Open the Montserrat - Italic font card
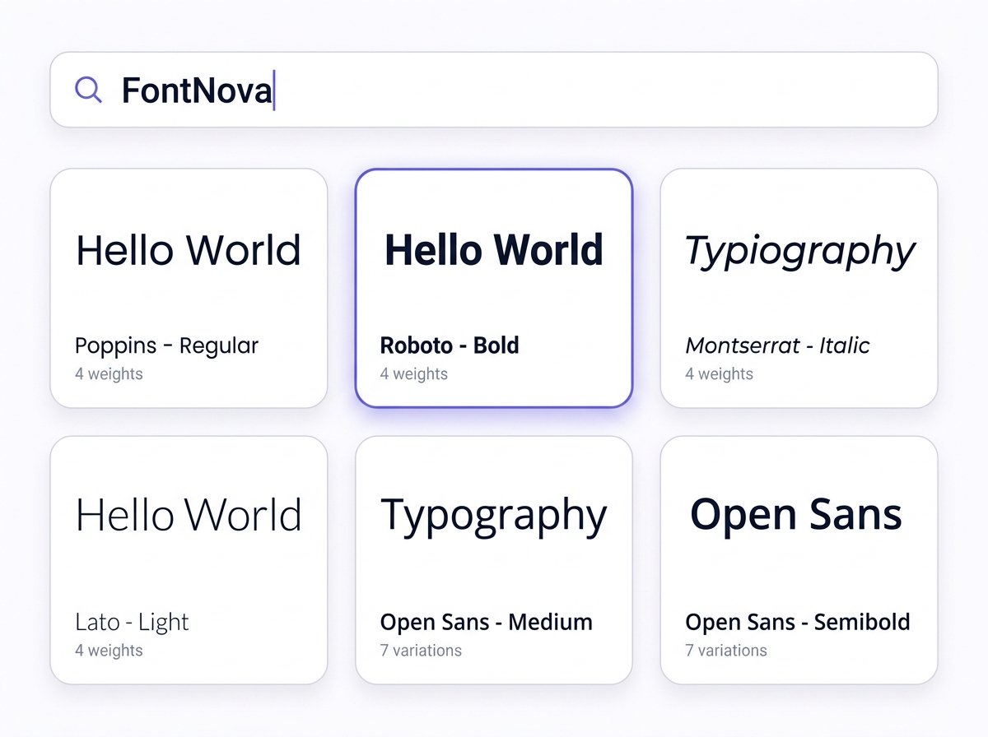This screenshot has width=988, height=737. point(799,288)
